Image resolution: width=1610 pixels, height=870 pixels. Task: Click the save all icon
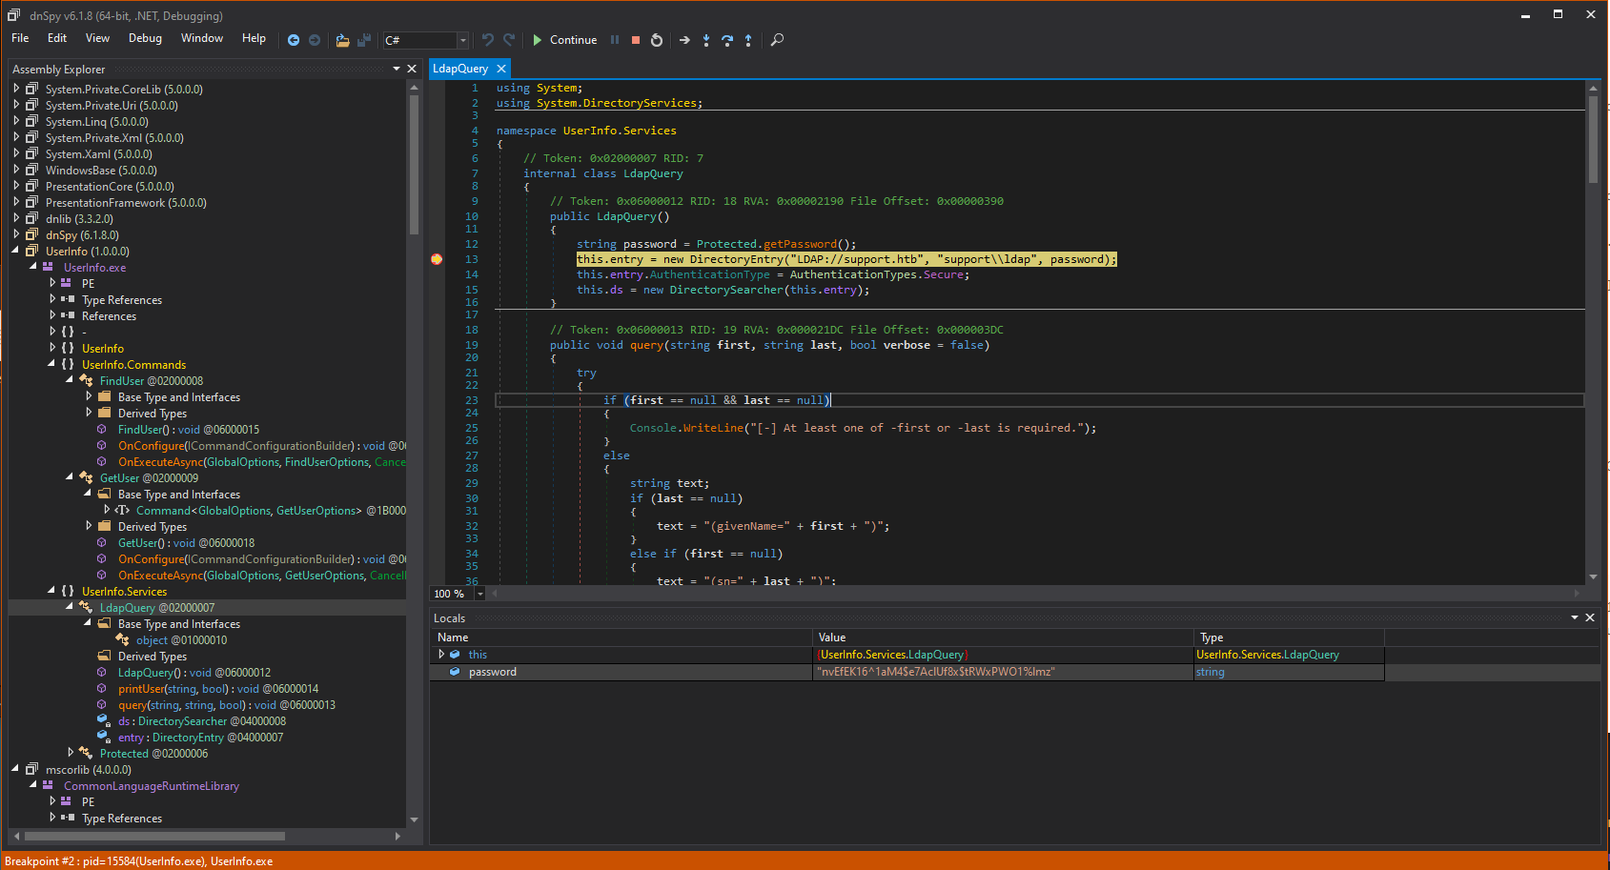pyautogui.click(x=363, y=40)
